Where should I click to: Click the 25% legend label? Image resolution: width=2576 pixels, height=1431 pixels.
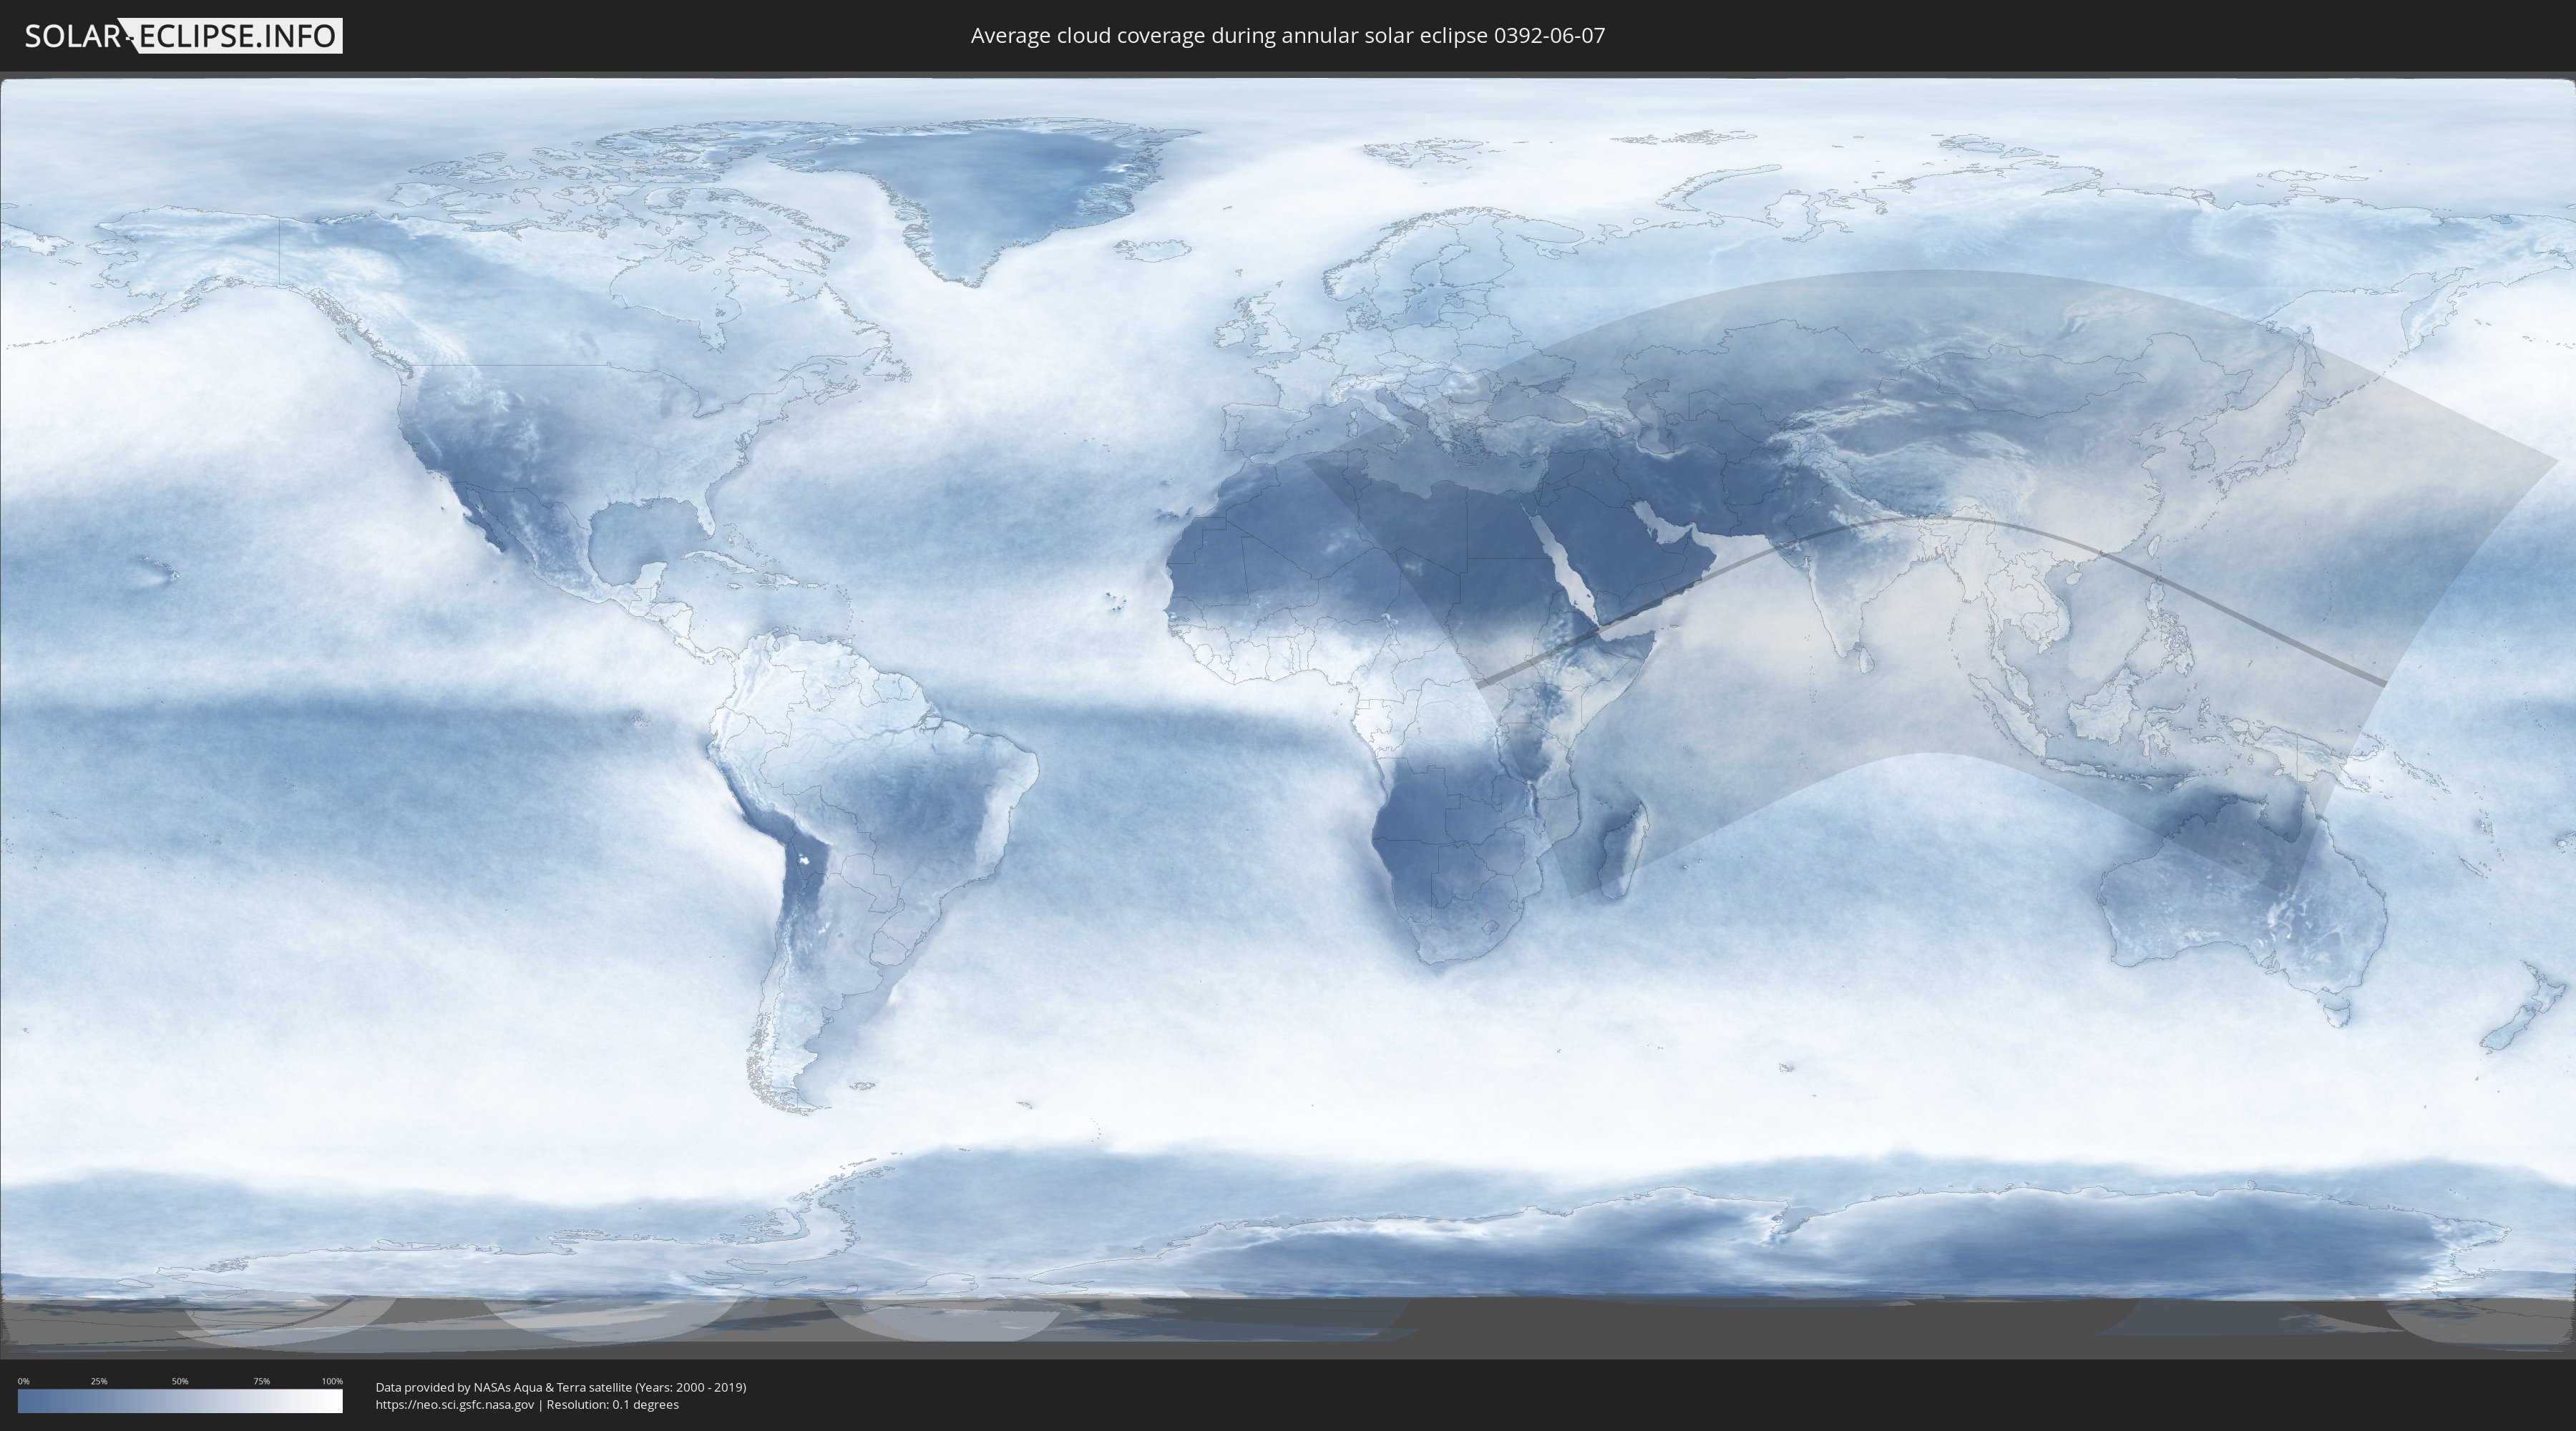(x=99, y=1381)
